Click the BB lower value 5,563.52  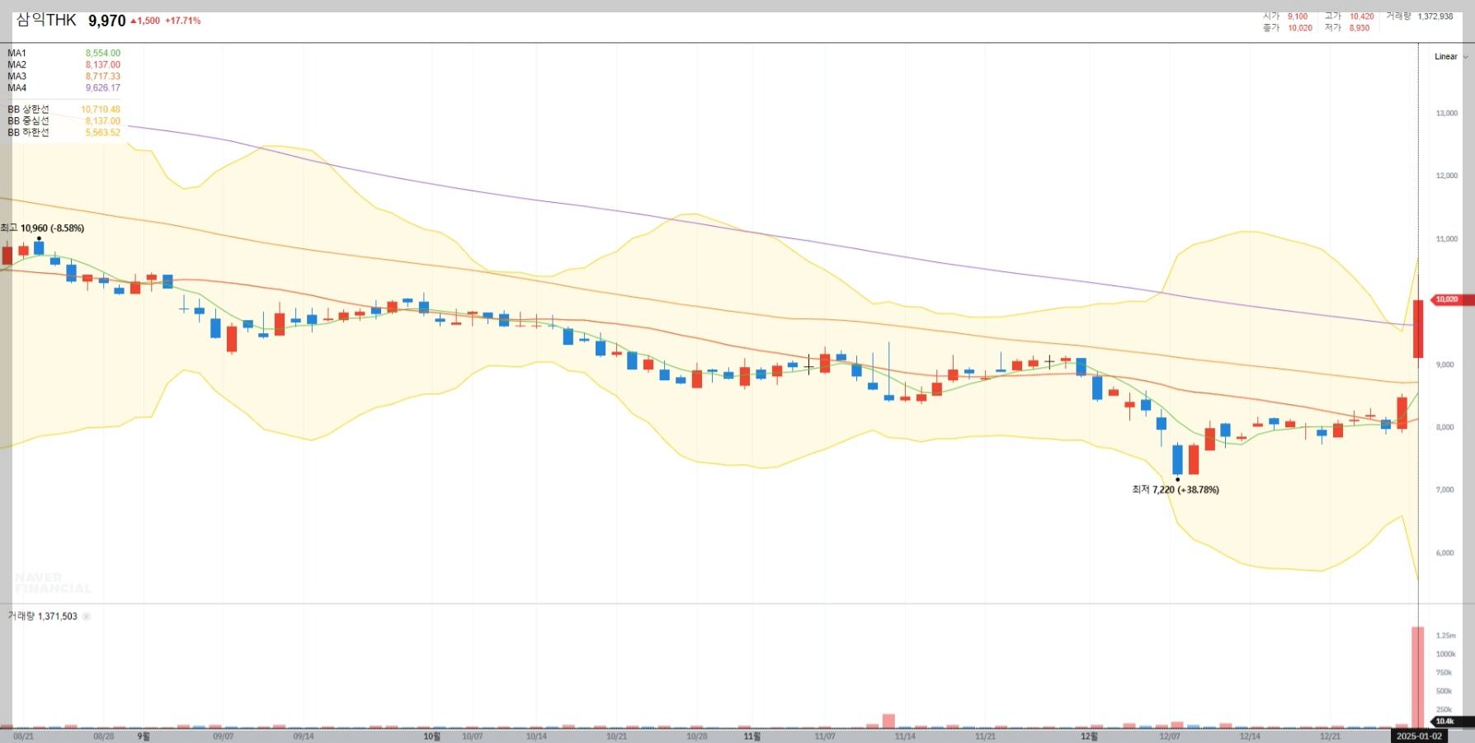click(x=103, y=132)
